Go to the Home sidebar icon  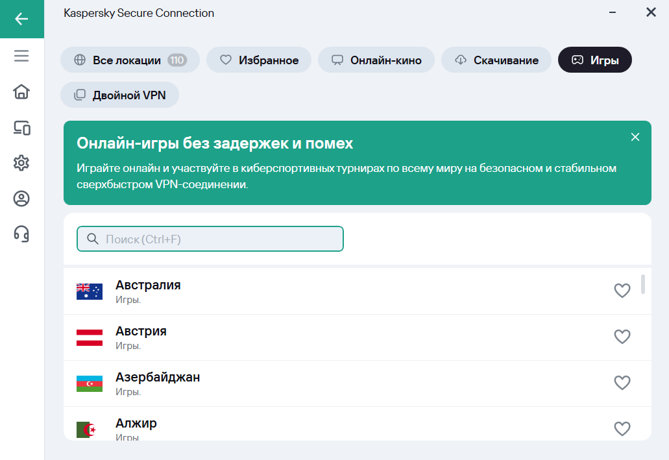[x=21, y=92]
